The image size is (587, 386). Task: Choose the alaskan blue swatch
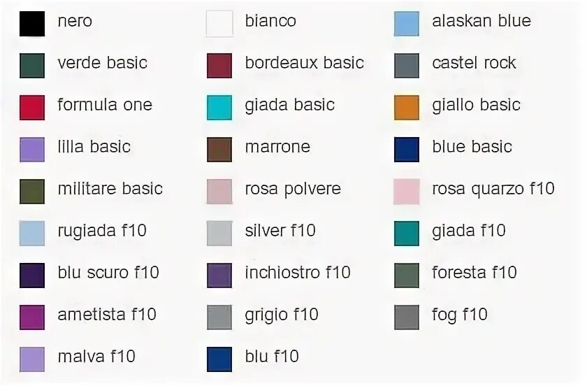pyautogui.click(x=407, y=24)
